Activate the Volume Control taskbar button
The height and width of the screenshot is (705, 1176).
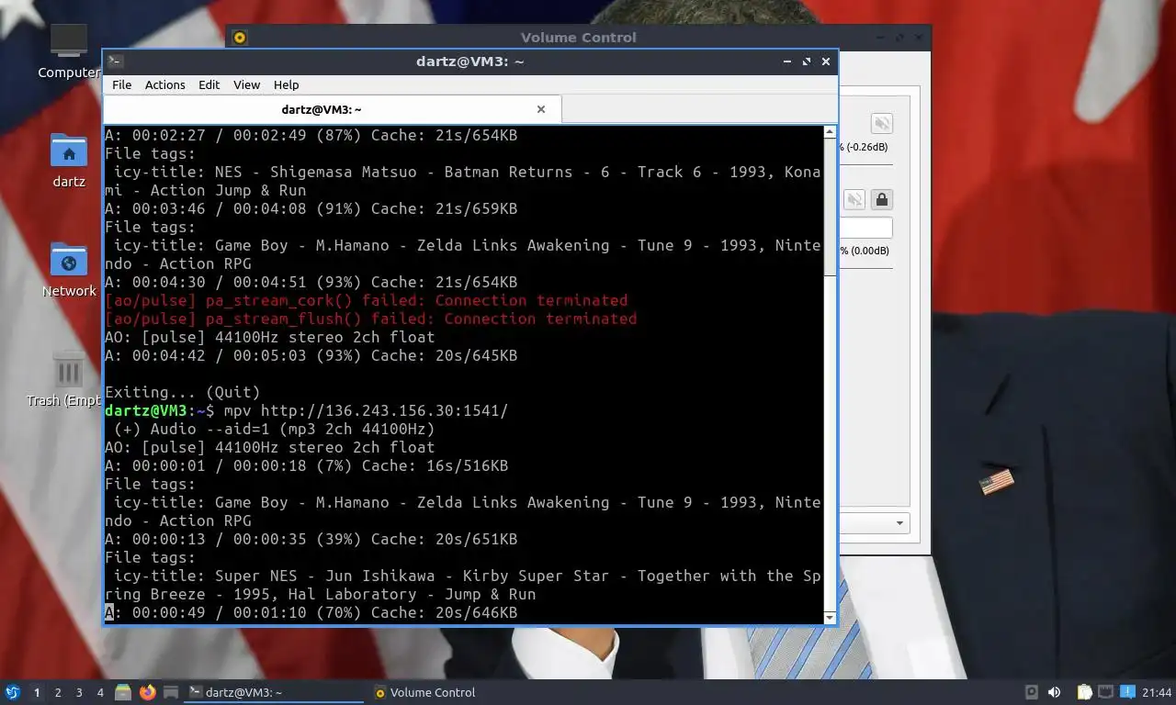459,692
